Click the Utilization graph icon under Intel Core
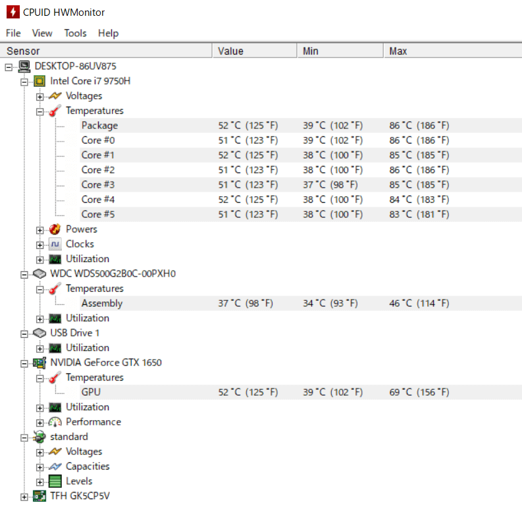This screenshot has height=507, width=522. [55, 259]
